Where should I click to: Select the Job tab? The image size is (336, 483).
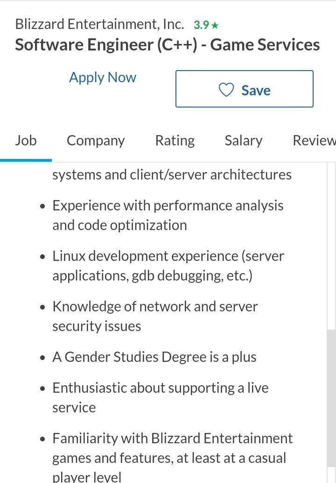pyautogui.click(x=26, y=140)
